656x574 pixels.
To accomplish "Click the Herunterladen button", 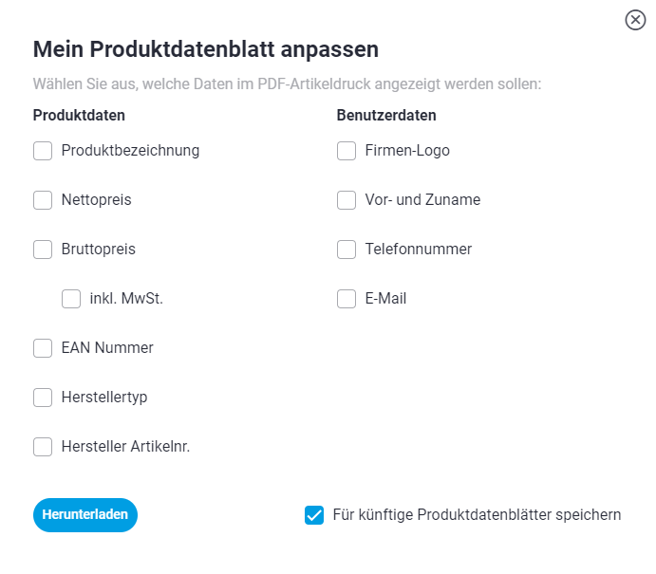I will coord(85,515).
